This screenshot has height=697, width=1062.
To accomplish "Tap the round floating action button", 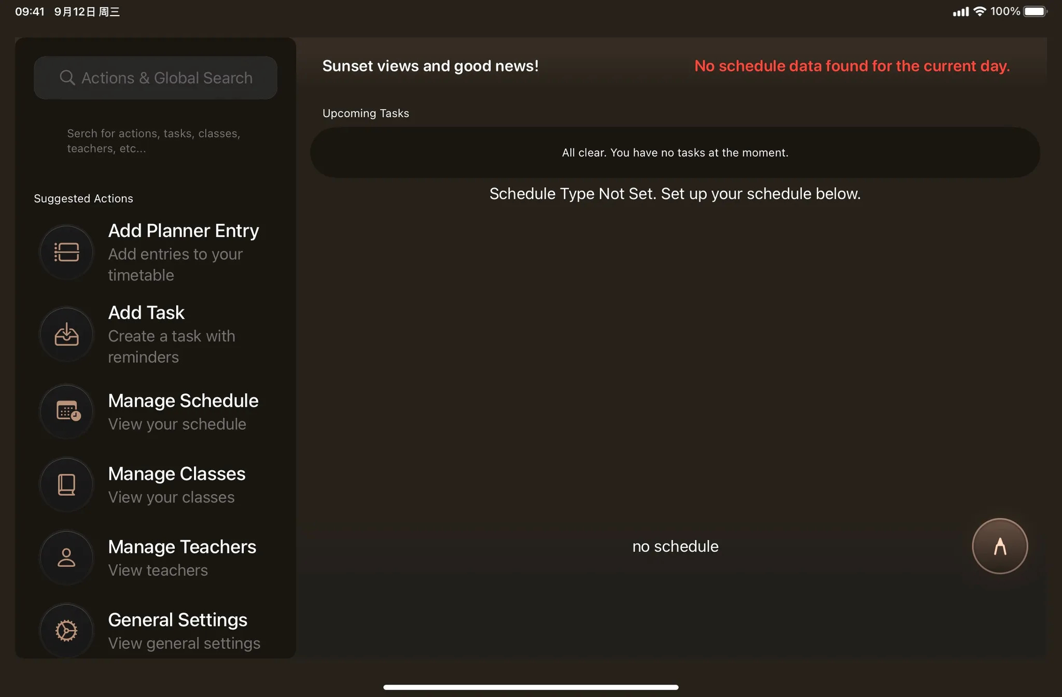I will pos(1000,546).
